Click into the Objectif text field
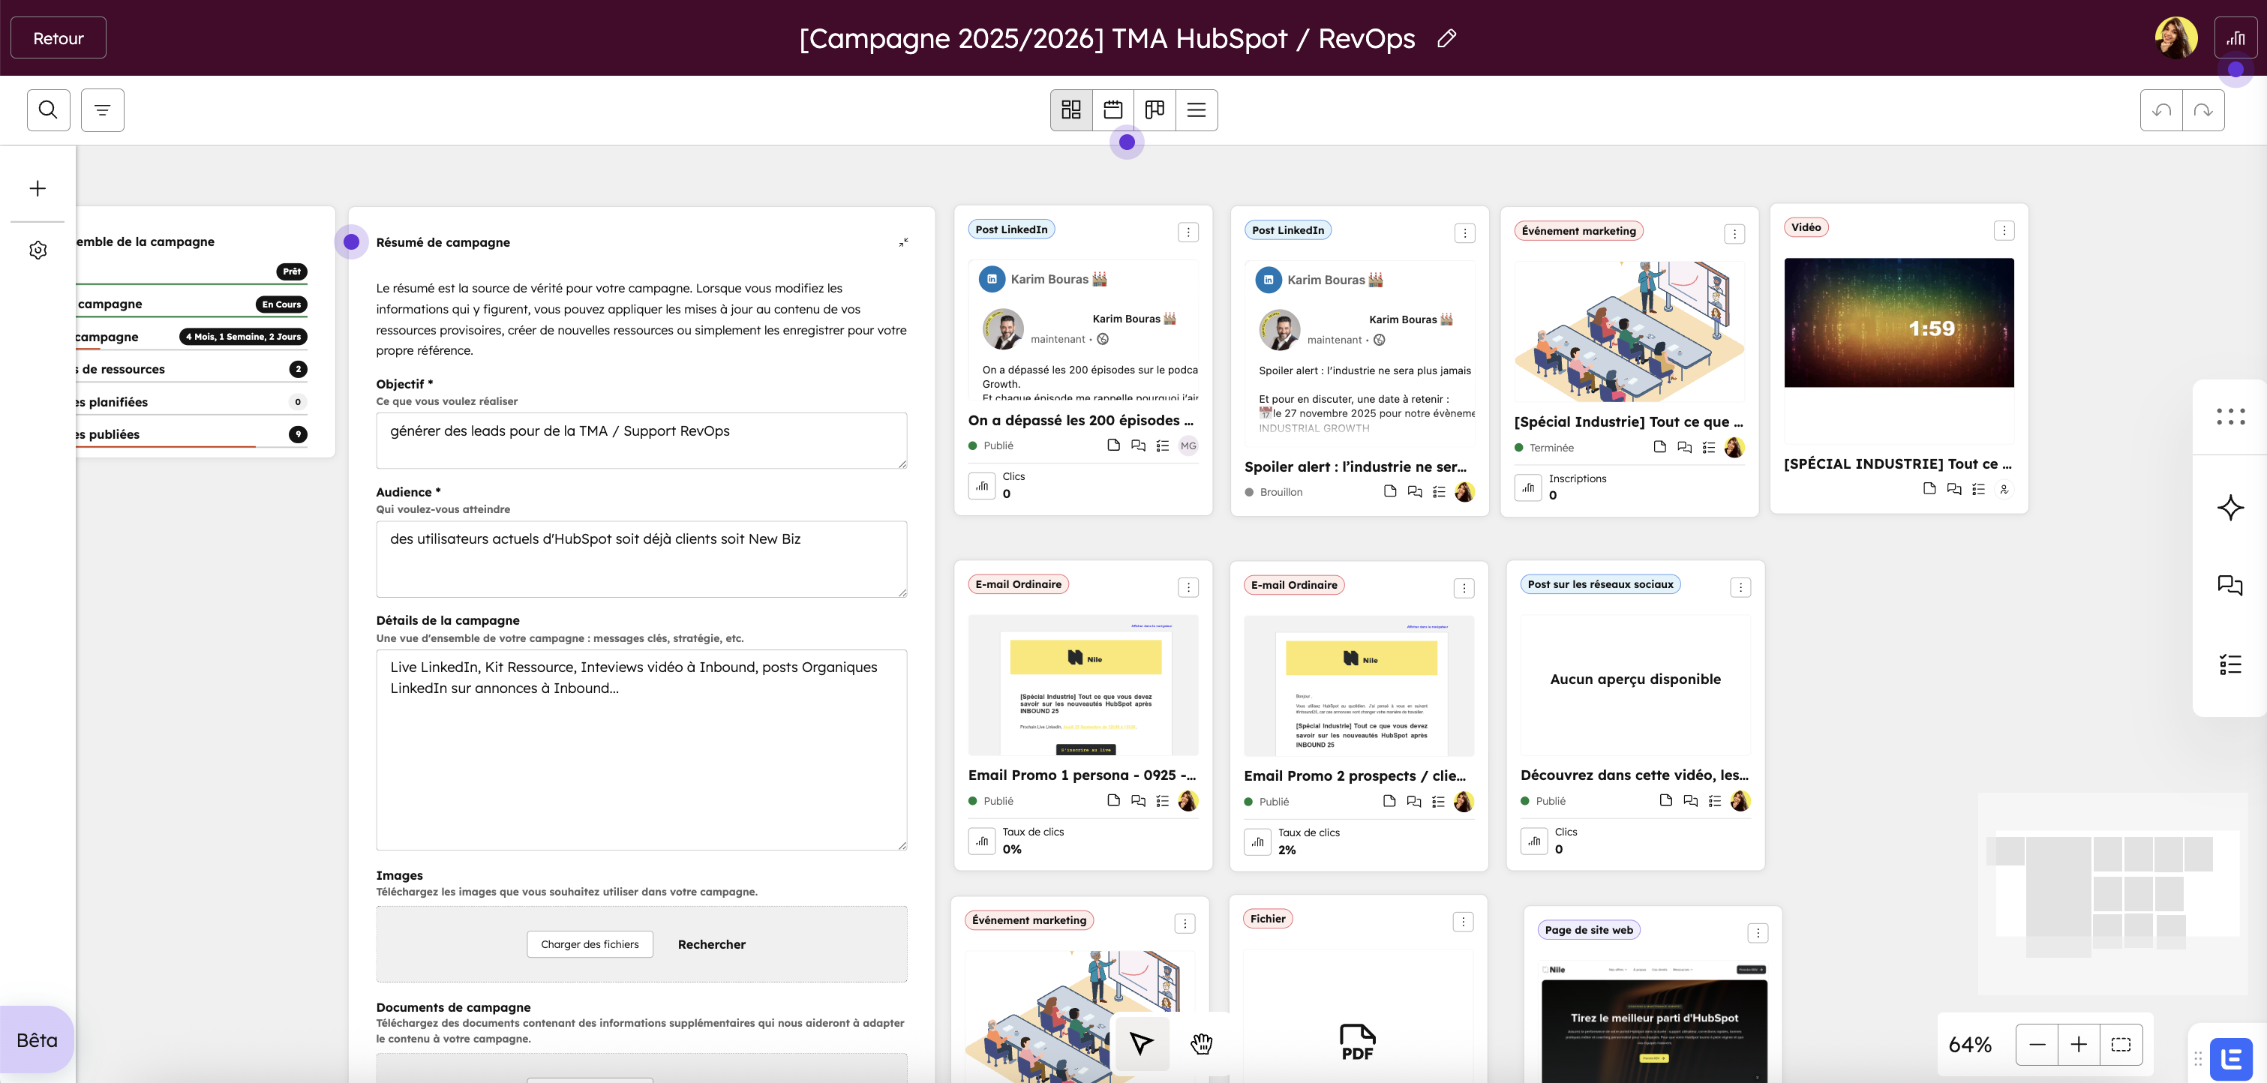This screenshot has height=1083, width=2267. pos(641,440)
